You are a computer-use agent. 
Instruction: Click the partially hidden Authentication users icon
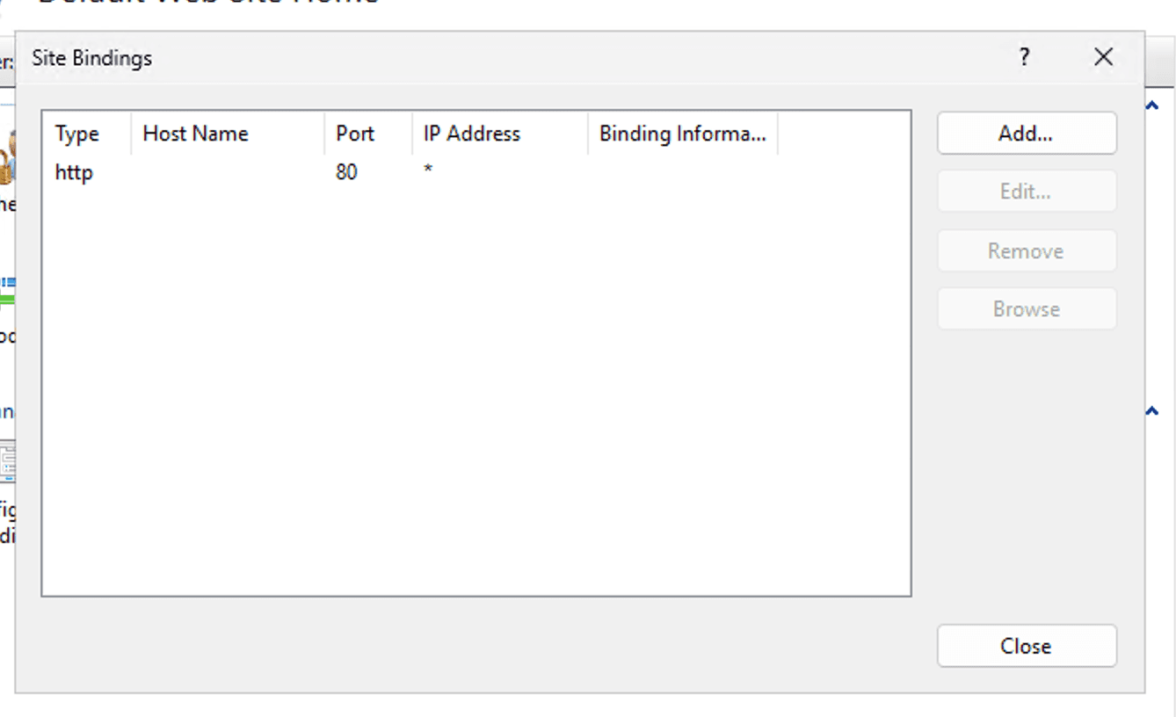7,158
